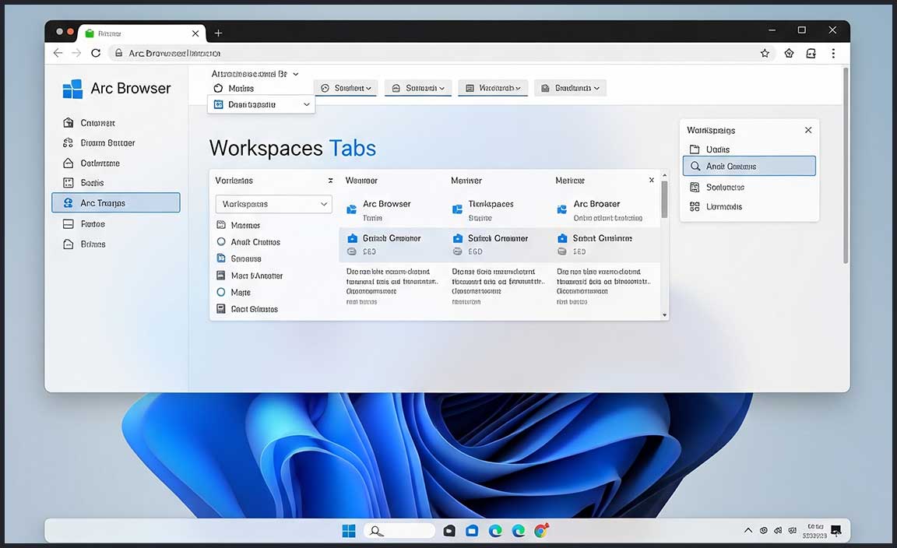Expand the top header dropdown above the toolbar
Image resolution: width=897 pixels, height=548 pixels.
(255, 74)
